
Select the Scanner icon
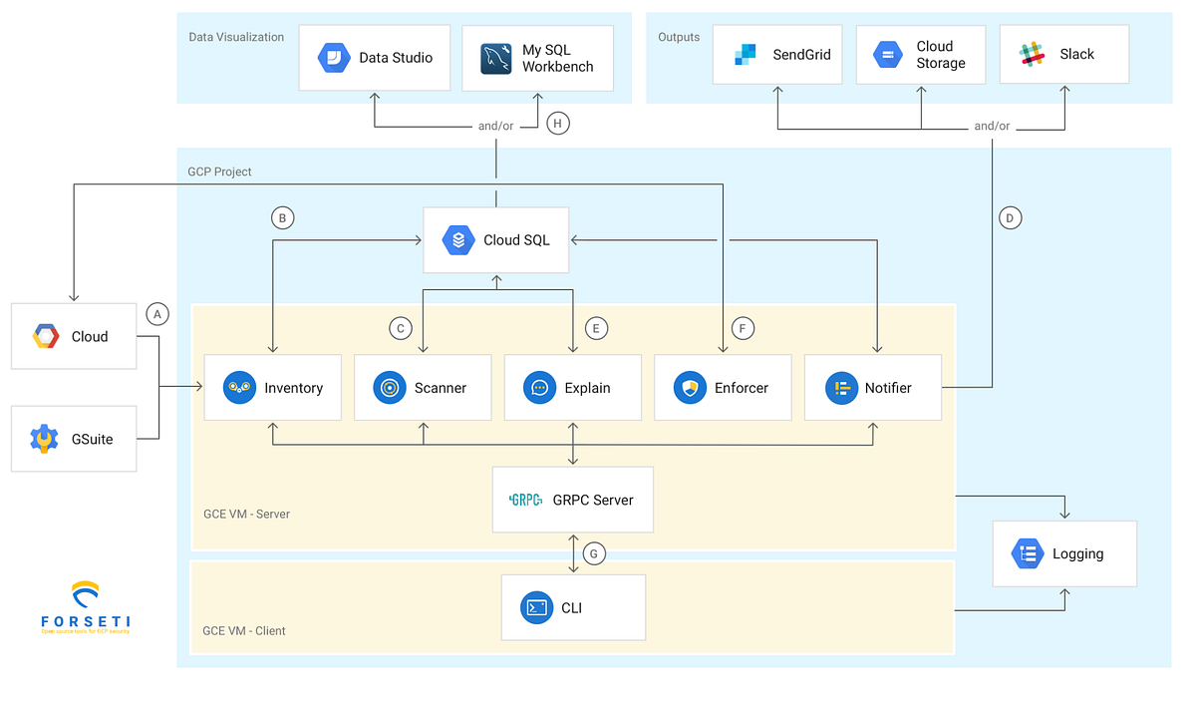pyautogui.click(x=389, y=387)
